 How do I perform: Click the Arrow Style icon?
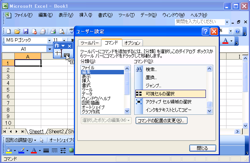pos(63,150)
